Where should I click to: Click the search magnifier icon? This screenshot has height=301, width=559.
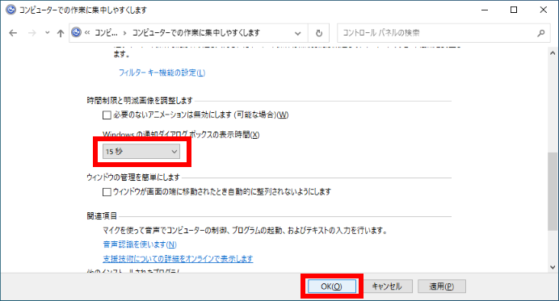point(540,33)
